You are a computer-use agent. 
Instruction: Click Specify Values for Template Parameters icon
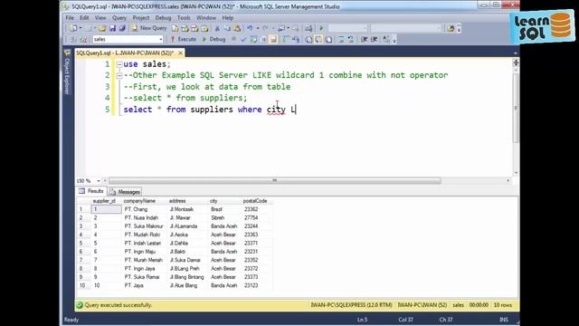click(x=385, y=39)
